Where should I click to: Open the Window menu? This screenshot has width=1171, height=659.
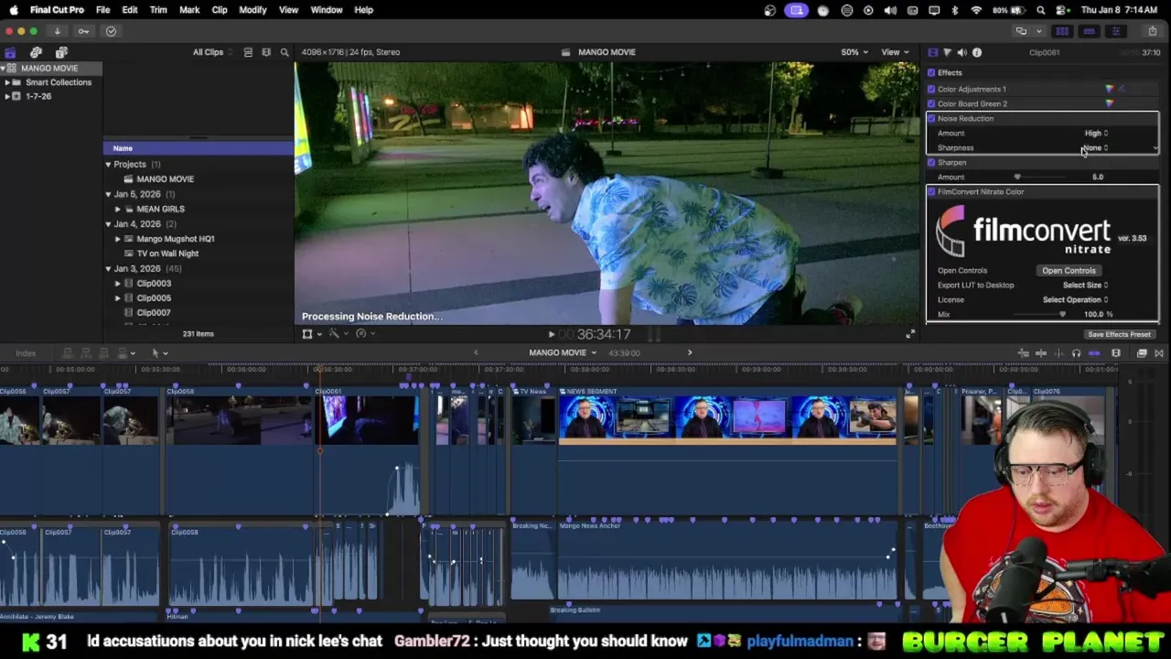(x=327, y=10)
